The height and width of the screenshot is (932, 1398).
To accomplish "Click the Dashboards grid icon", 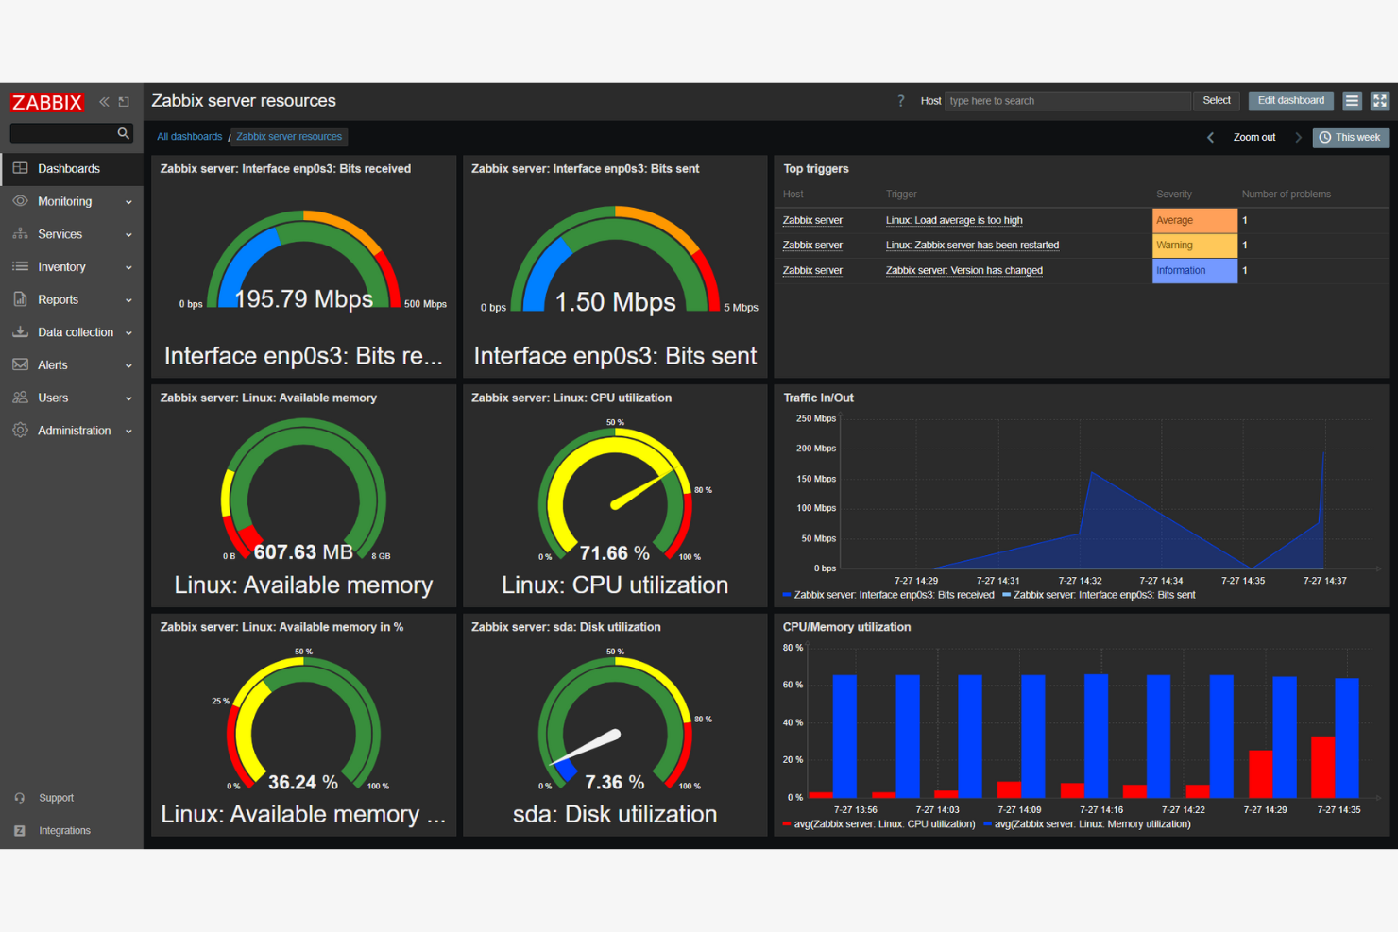I will pyautogui.click(x=20, y=168).
